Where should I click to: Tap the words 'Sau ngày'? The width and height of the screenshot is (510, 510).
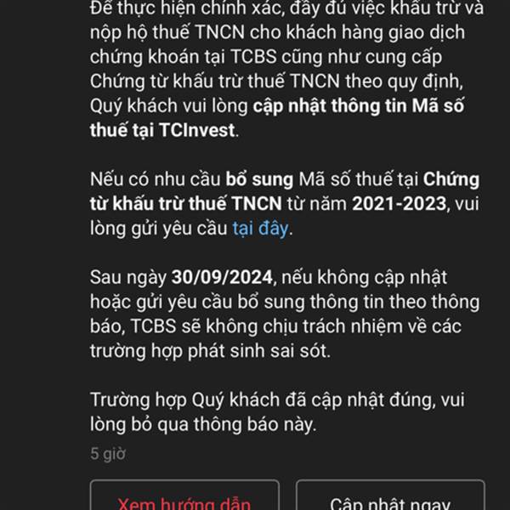pos(128,278)
